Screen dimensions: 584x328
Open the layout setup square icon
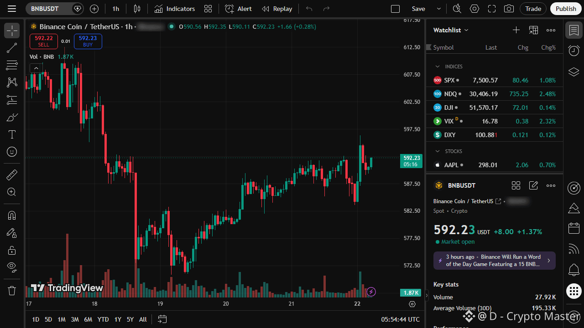point(396,9)
